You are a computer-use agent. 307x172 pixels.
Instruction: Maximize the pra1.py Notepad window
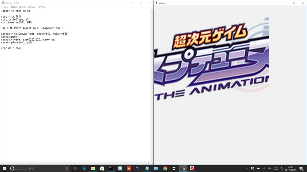[141, 3]
